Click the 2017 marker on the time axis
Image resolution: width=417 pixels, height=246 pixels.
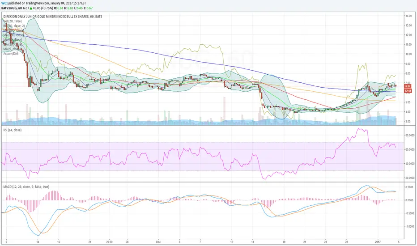tap(378, 242)
